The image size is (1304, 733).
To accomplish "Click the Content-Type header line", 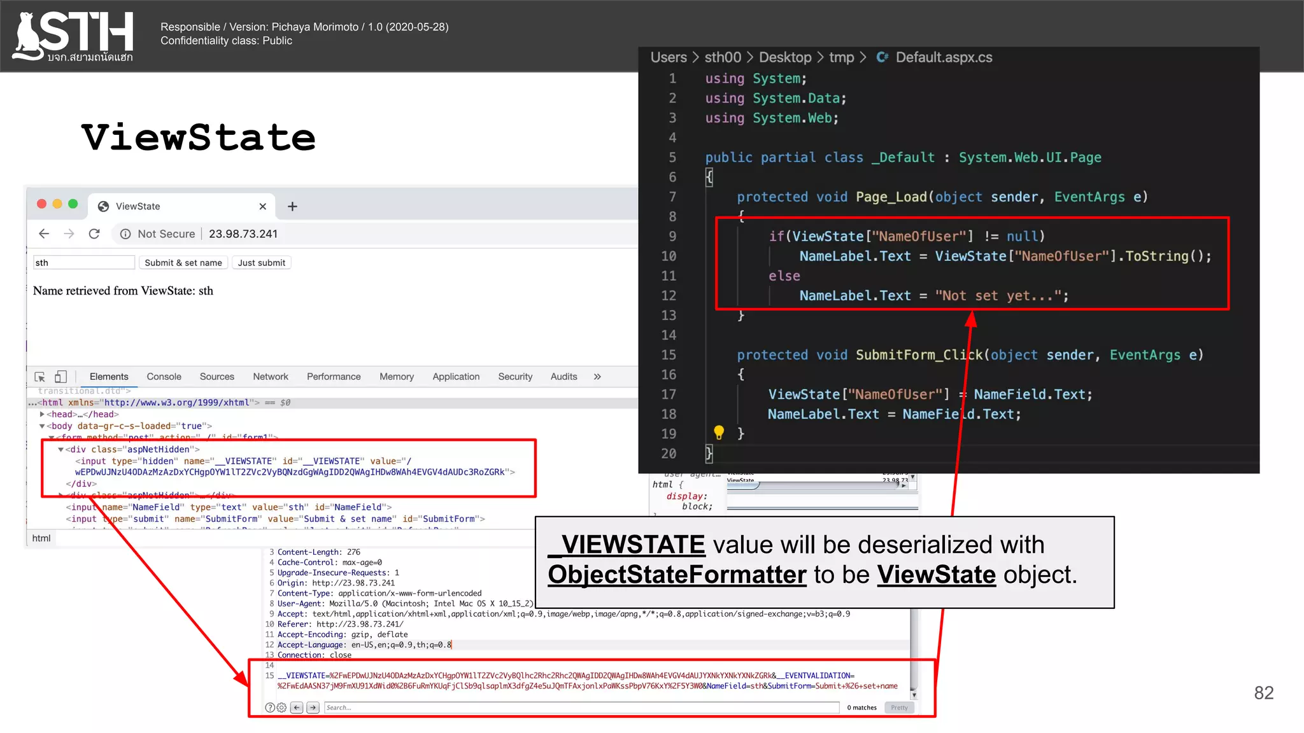I will [379, 593].
